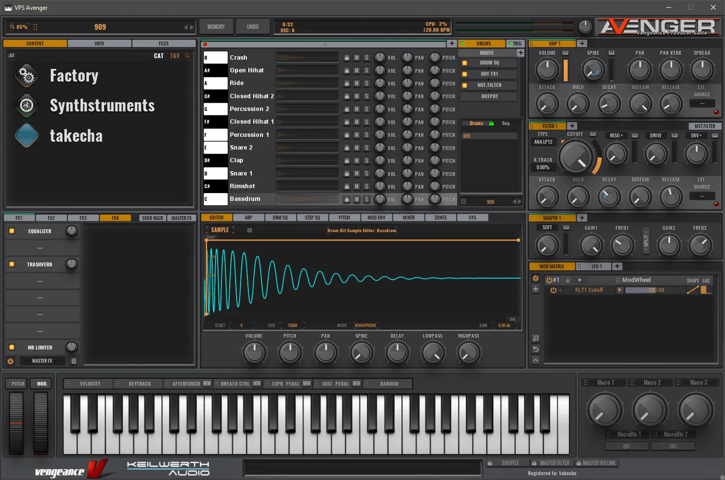Screen dimensions: 725x480
Task: Click the PITCH bend wheel slider
Action: coord(17,423)
